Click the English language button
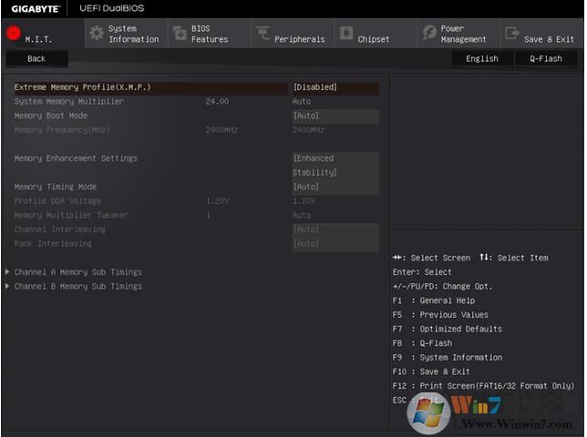The image size is (587, 437). pos(481,58)
